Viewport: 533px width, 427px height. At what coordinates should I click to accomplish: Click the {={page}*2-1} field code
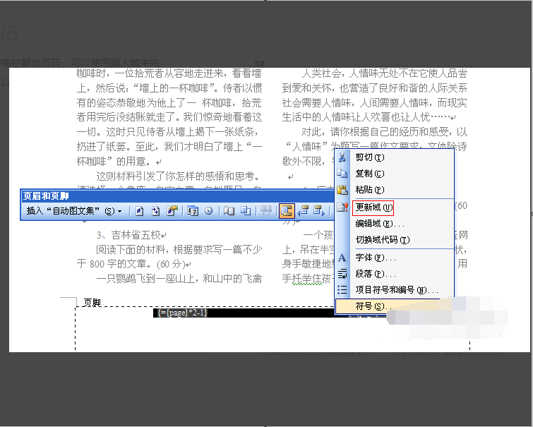[182, 313]
